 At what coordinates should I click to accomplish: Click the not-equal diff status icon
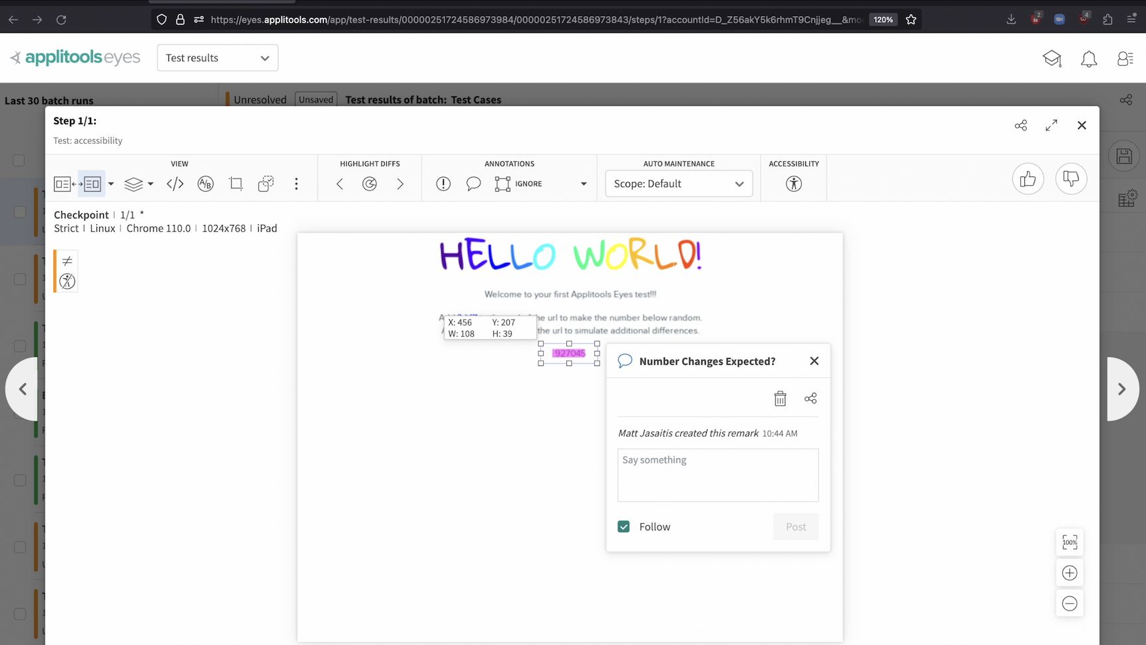point(67,261)
